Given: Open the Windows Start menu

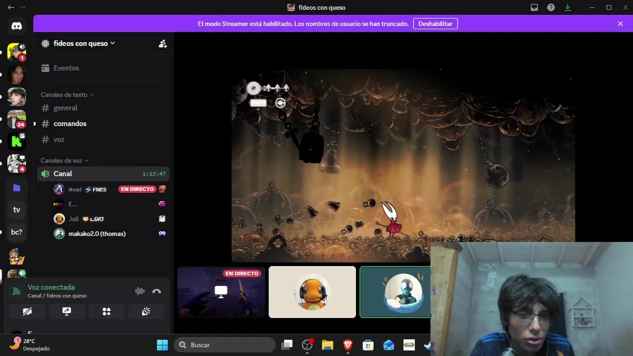Looking at the screenshot, I should [x=162, y=345].
